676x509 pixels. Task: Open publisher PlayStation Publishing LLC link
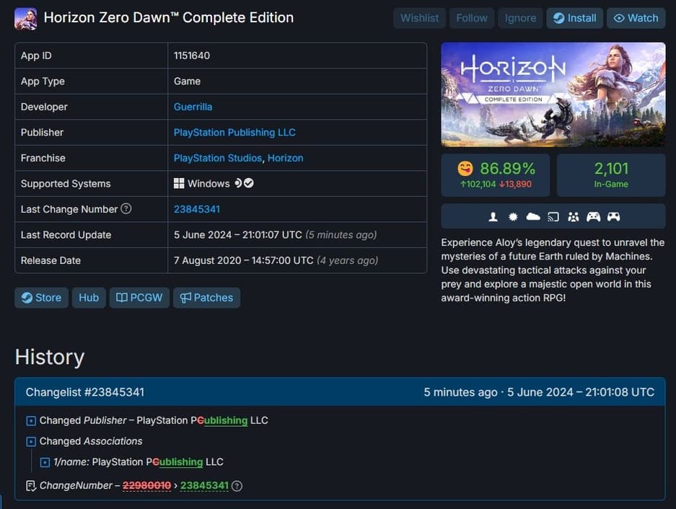click(234, 133)
